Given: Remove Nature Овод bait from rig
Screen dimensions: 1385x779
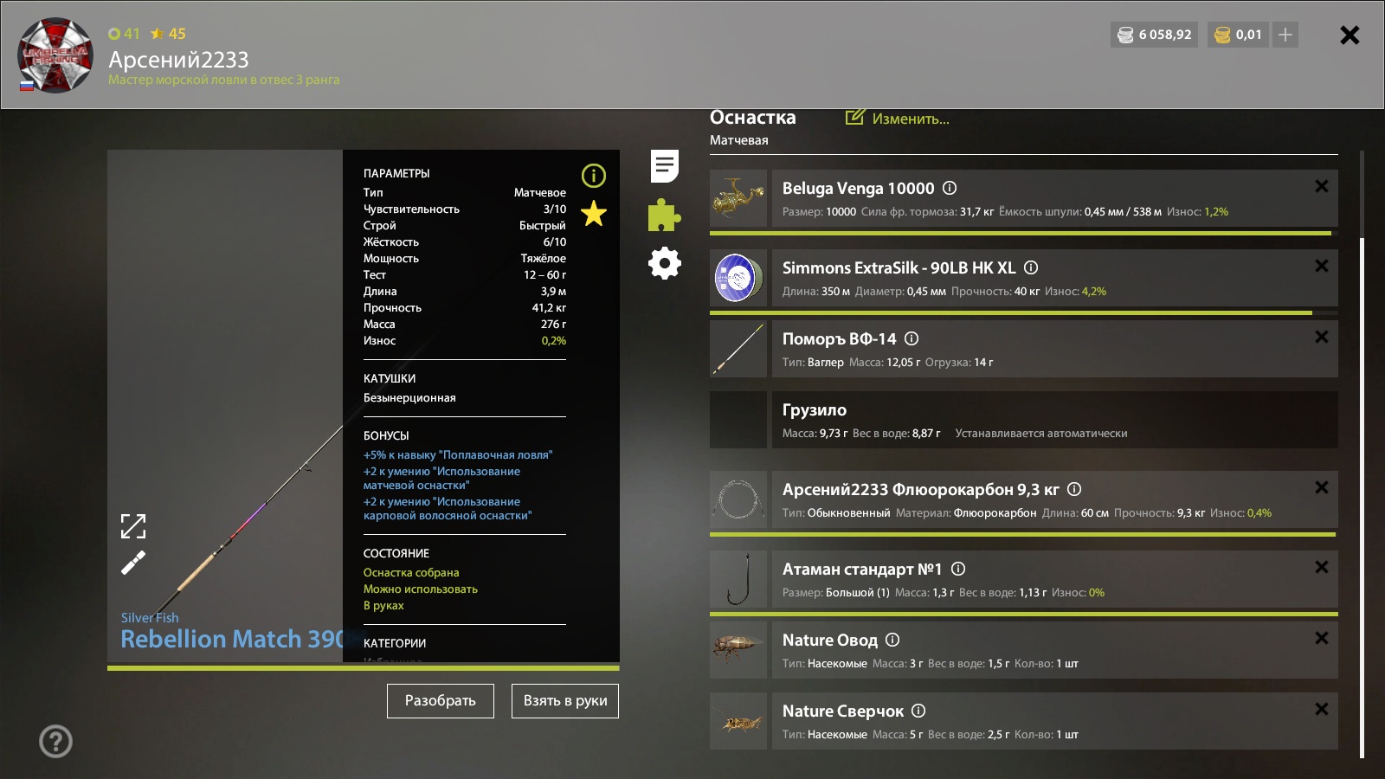Looking at the screenshot, I should click(1322, 638).
